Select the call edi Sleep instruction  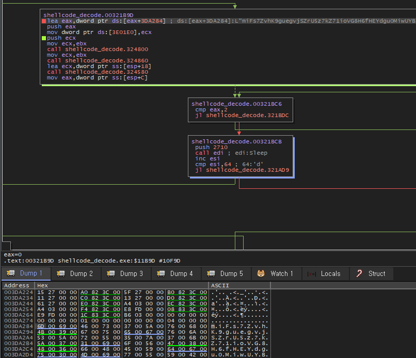tap(231, 153)
